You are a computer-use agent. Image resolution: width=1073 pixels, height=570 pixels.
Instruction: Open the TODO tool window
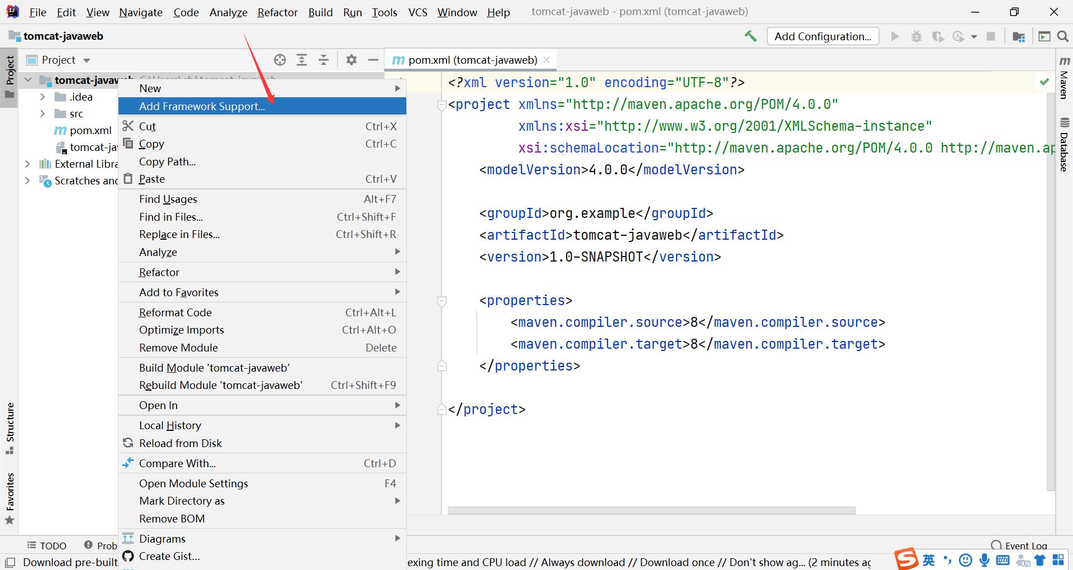47,545
